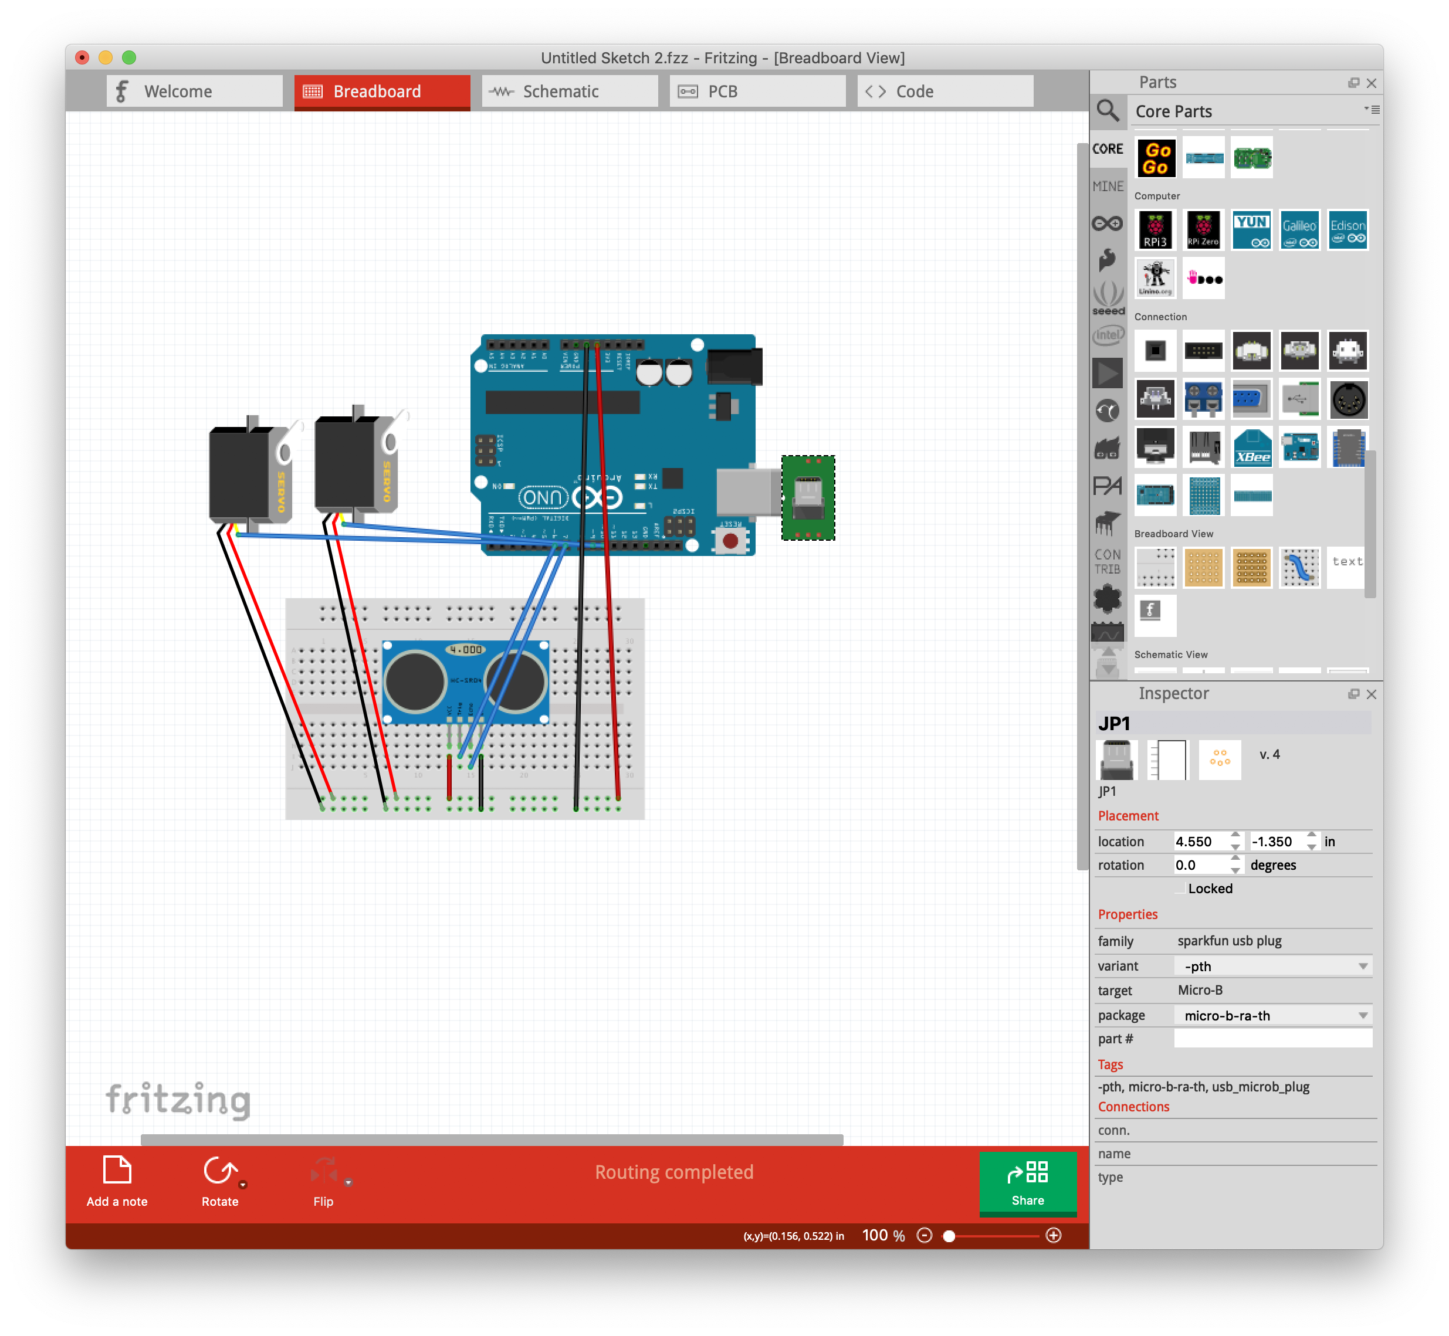Pick the blue screw terminal part

tap(1203, 399)
